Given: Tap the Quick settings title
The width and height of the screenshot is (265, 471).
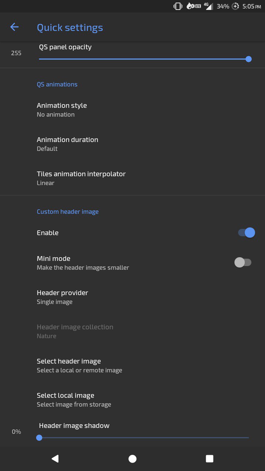Looking at the screenshot, I should click(x=70, y=28).
